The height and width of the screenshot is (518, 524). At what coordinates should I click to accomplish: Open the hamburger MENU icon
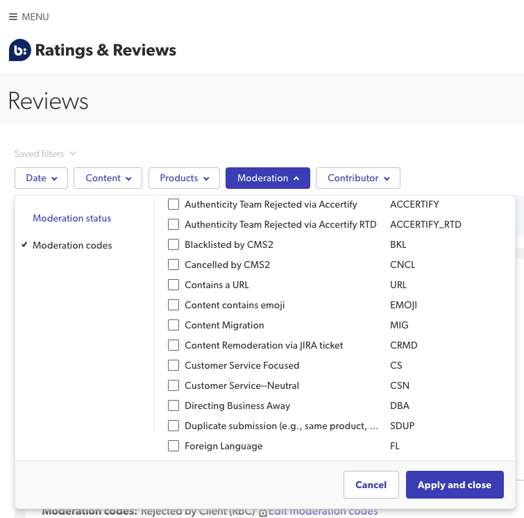pyautogui.click(x=13, y=17)
